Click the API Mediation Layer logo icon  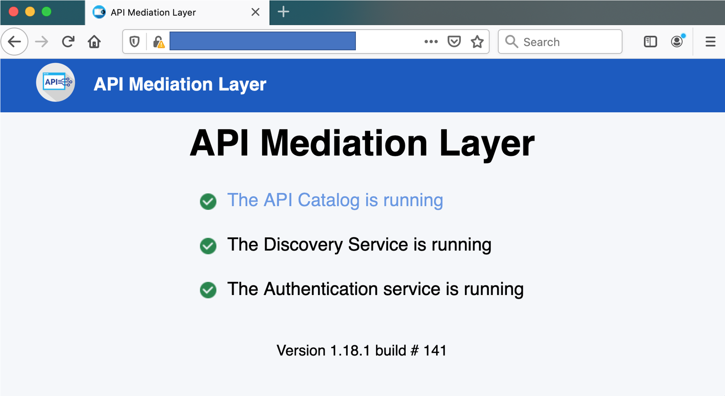point(55,83)
